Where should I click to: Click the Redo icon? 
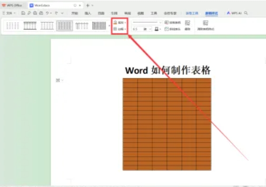pyautogui.click(x=56, y=13)
